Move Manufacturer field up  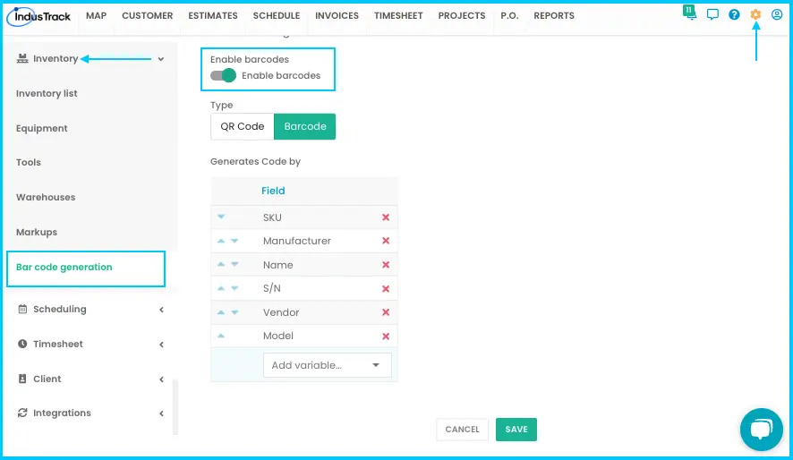[x=221, y=241]
